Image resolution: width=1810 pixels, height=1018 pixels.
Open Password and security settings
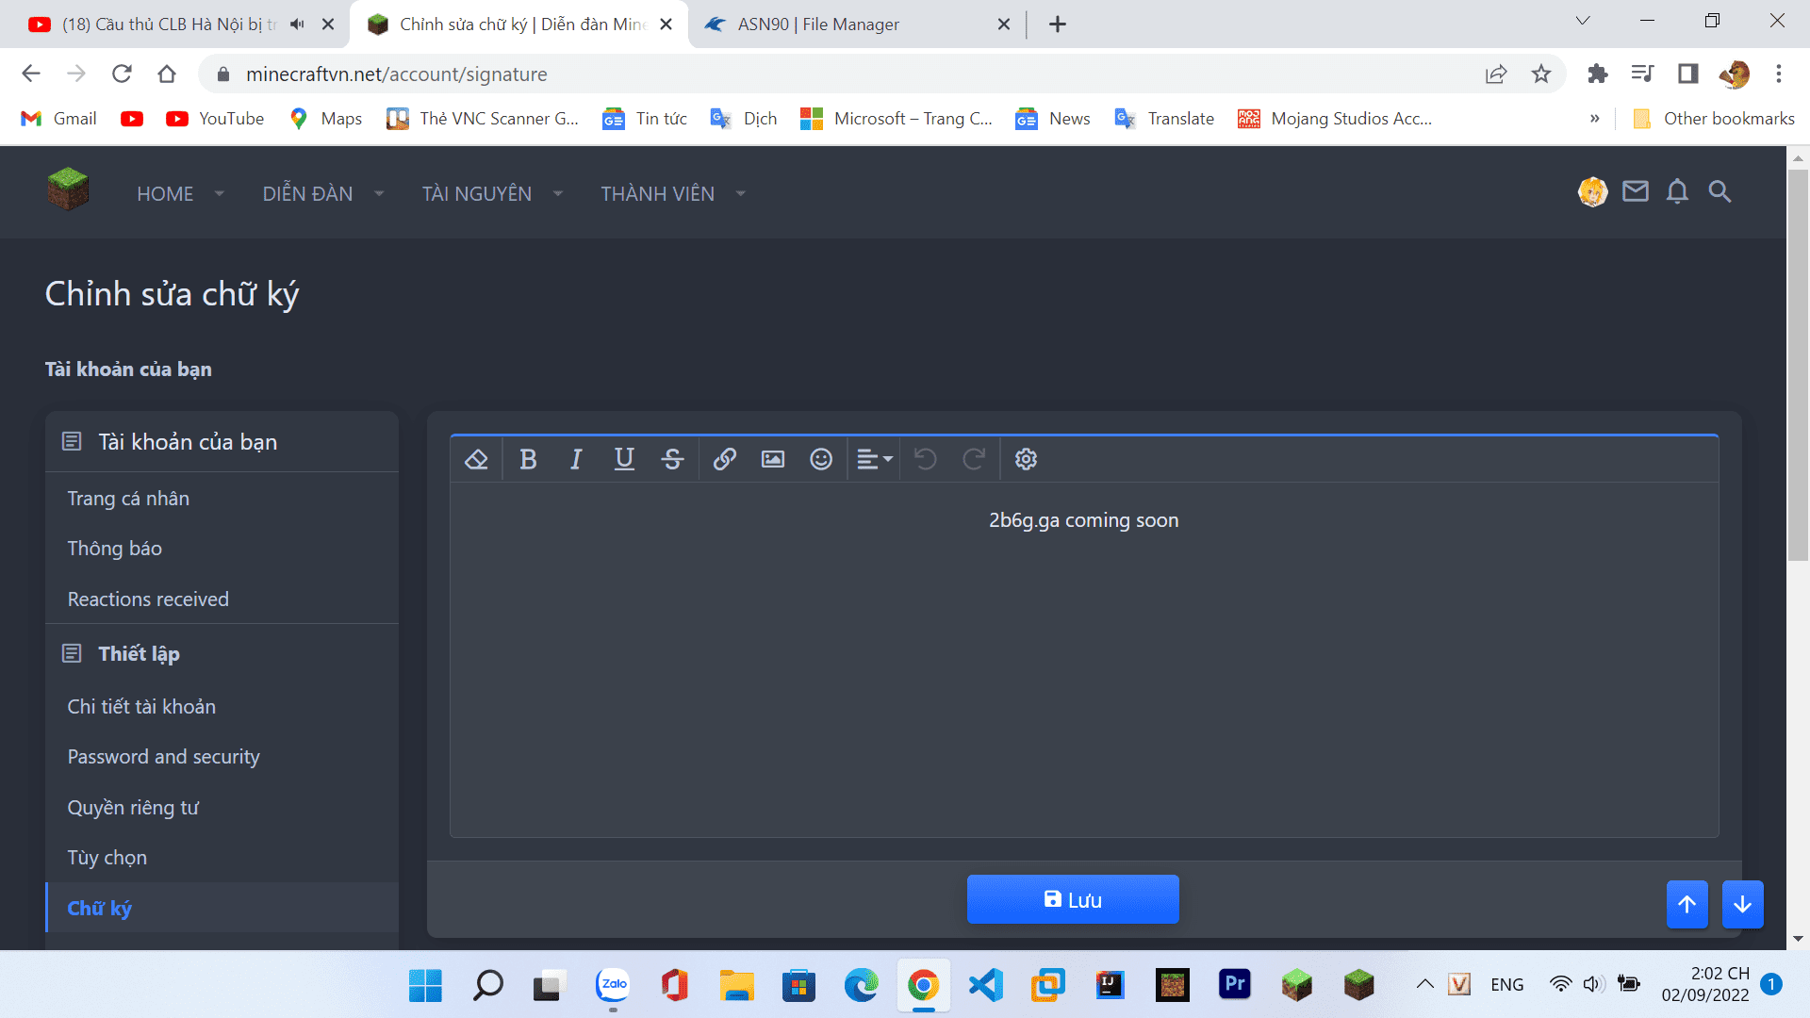coord(163,757)
